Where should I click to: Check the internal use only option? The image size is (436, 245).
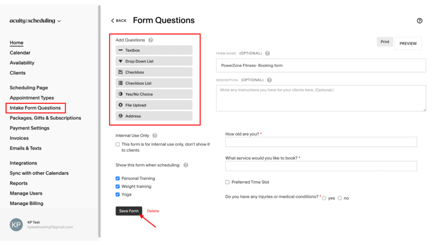[x=118, y=144]
